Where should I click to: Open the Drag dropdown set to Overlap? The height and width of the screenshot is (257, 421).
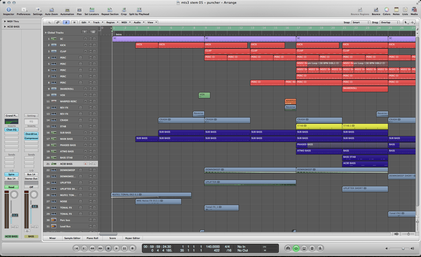pos(389,22)
